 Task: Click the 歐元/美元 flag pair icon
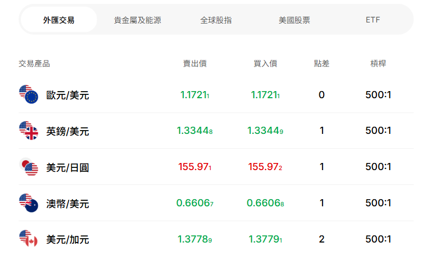click(x=29, y=94)
